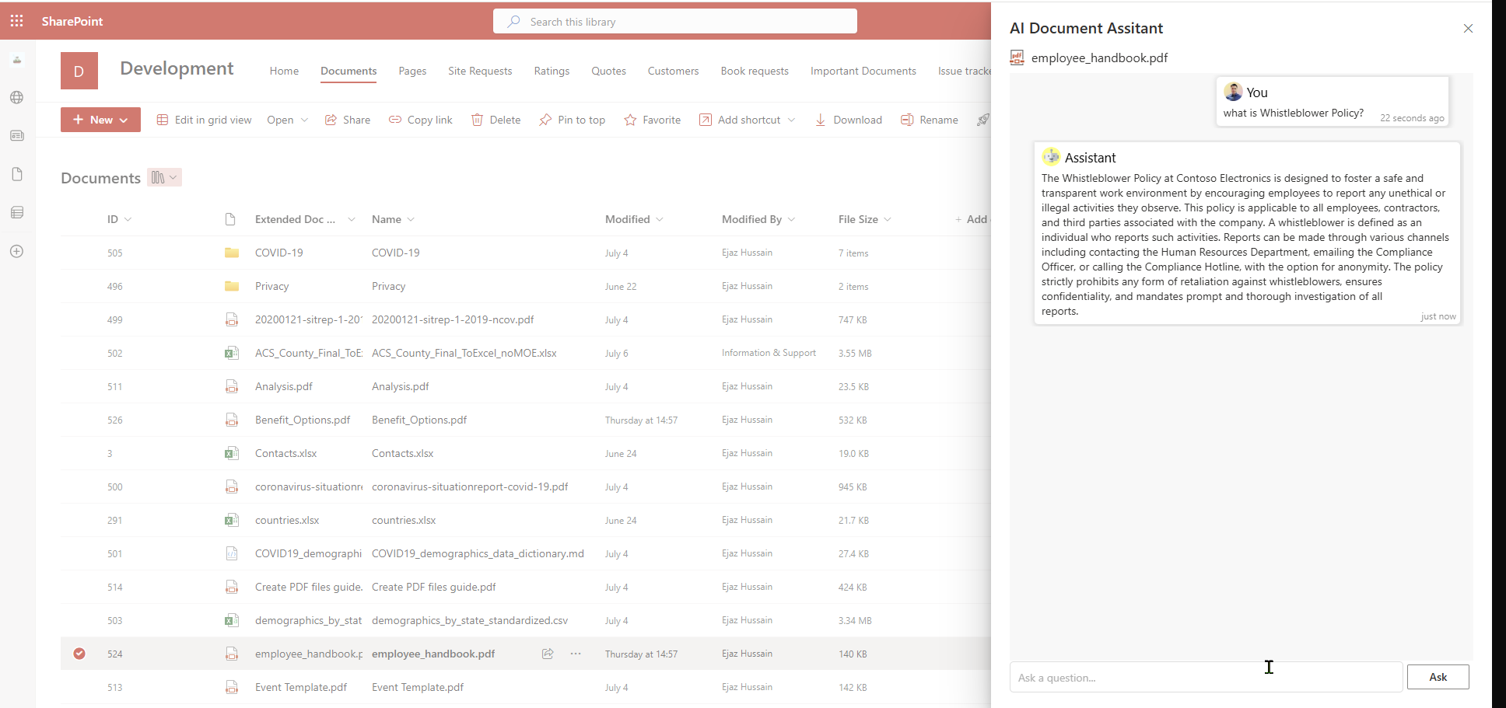Deselect the checked employee_handbook.pdf row
Image resolution: width=1506 pixels, height=708 pixels.
click(79, 654)
